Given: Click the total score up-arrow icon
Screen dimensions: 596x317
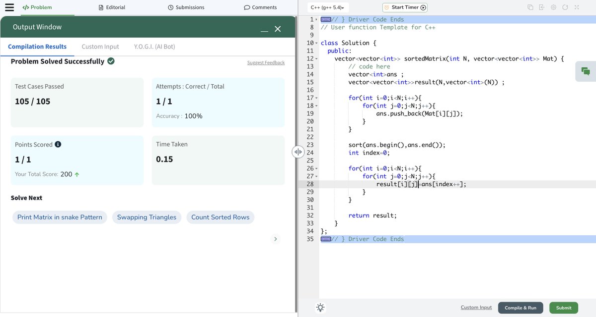Looking at the screenshot, I should (x=77, y=174).
